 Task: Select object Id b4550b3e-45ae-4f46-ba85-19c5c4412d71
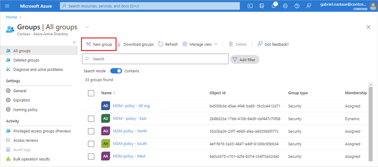click(x=245, y=106)
